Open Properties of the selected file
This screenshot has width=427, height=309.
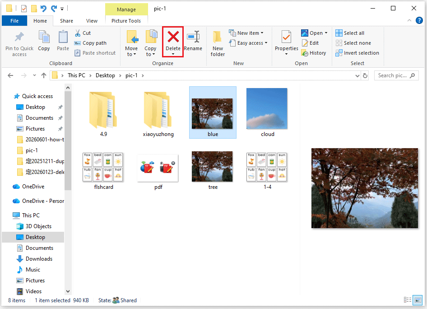(287, 43)
